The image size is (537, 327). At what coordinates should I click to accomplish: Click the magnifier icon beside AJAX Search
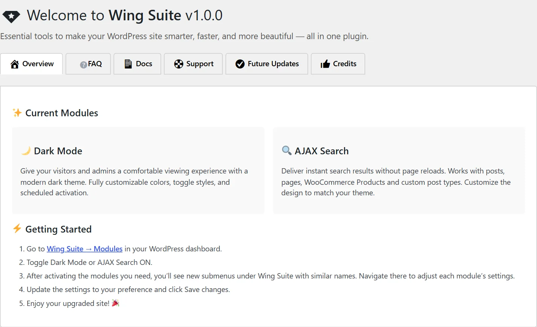click(x=287, y=151)
